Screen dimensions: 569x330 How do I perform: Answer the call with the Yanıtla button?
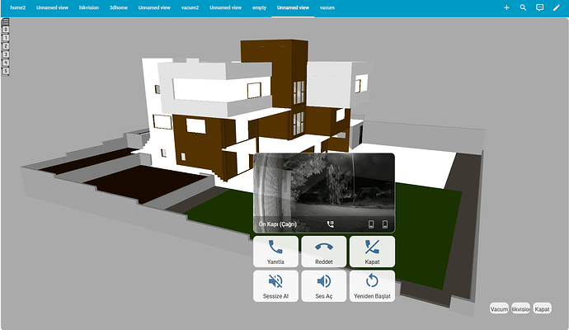tap(275, 252)
